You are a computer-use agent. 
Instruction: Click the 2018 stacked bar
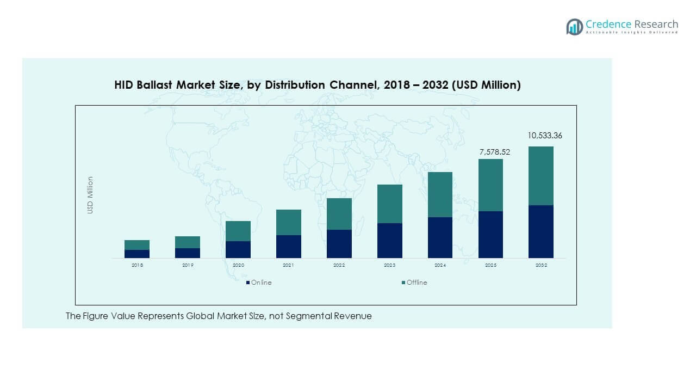coord(136,248)
